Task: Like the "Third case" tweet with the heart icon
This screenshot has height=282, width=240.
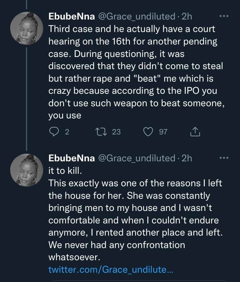Action: click(149, 132)
